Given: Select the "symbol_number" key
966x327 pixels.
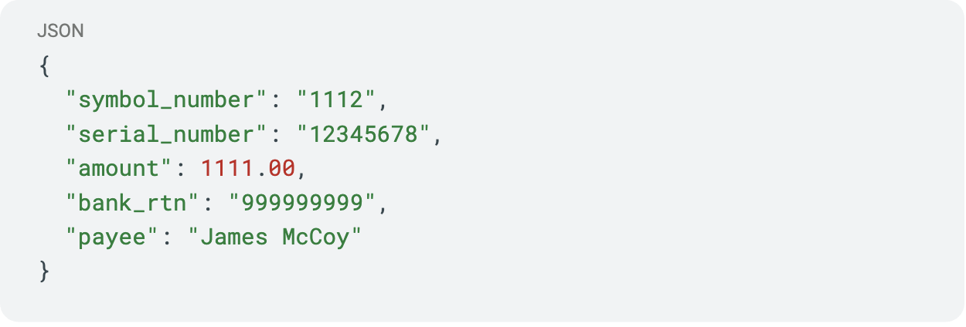Looking at the screenshot, I should (167, 100).
